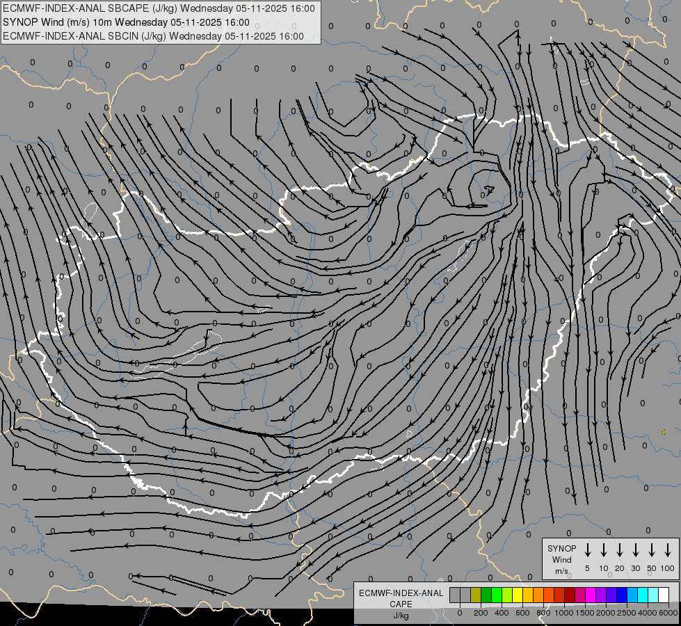
Task: Click the 600 tick label on CAPE scale
Action: [522, 613]
